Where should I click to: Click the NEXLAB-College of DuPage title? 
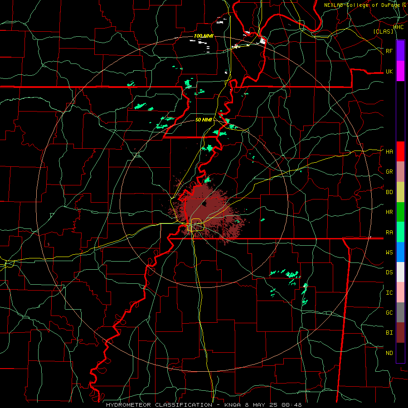362,5
